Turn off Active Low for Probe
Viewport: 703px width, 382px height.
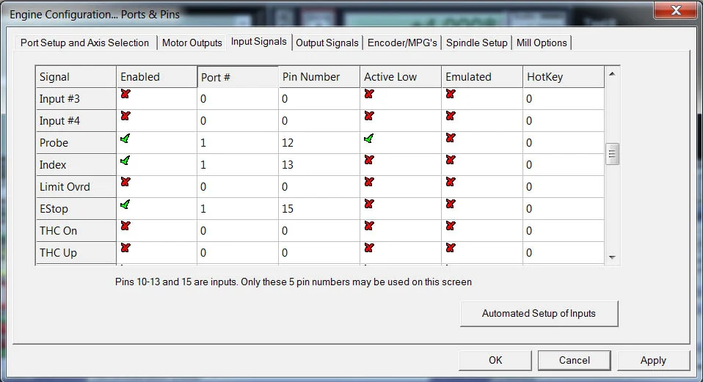[x=369, y=139]
